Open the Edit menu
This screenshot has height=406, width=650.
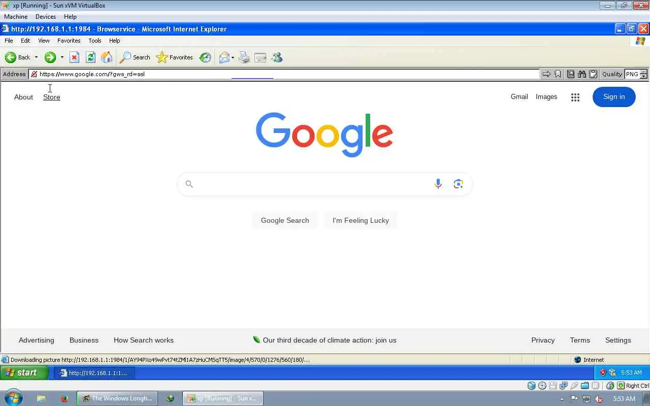25,41
